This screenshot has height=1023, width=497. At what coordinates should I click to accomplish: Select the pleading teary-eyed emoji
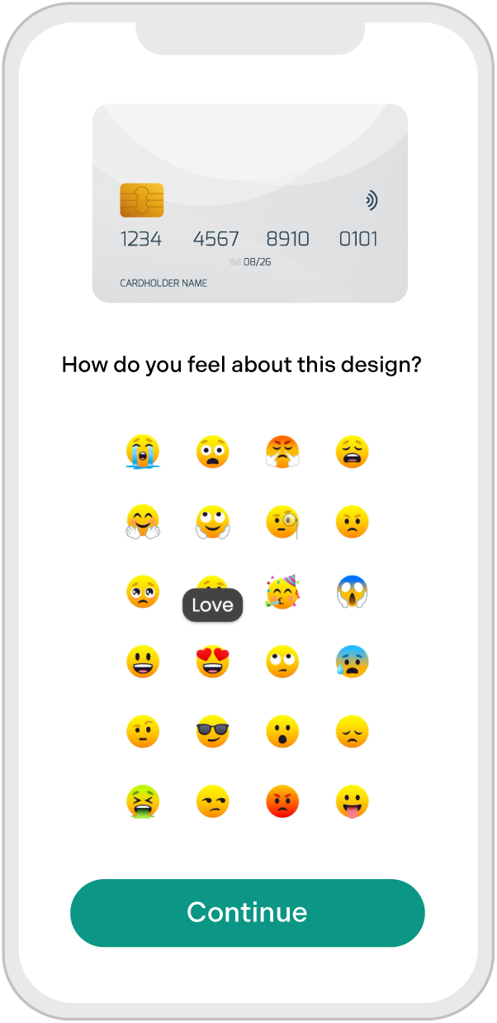click(x=143, y=592)
